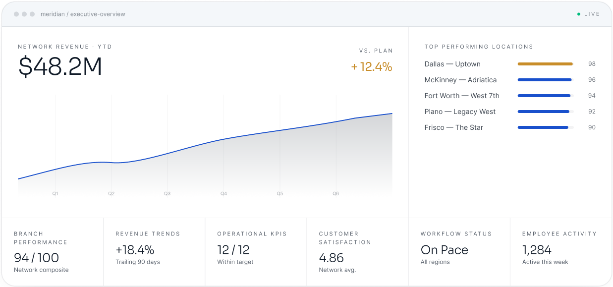Viewport: 613px width, 287px height.
Task: Click the "On Pace" workflow status value
Action: pos(445,250)
